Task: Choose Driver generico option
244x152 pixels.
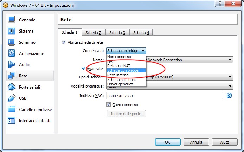Action: (126, 84)
